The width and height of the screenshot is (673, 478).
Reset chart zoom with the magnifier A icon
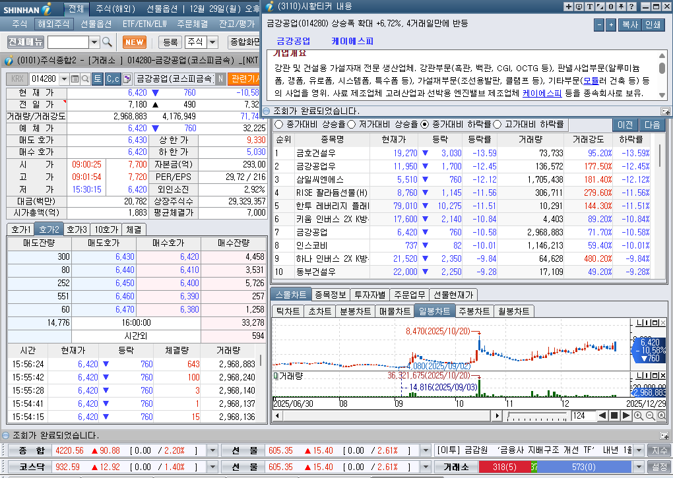661,415
